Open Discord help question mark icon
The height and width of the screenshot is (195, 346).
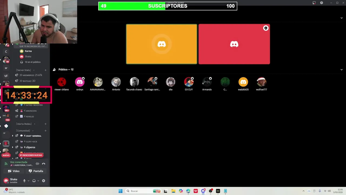(x=321, y=3)
